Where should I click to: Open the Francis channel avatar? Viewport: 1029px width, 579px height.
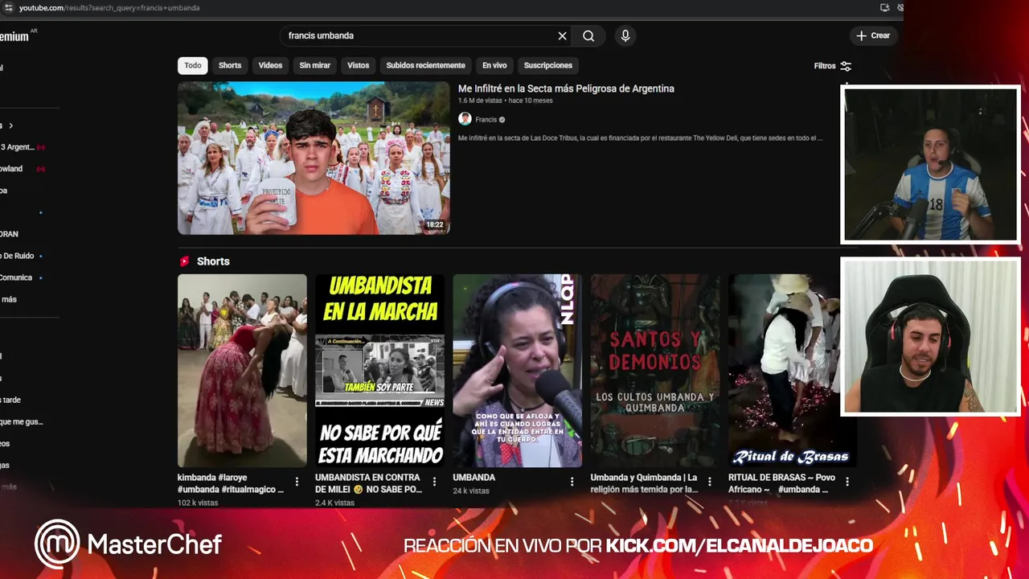pyautogui.click(x=465, y=119)
